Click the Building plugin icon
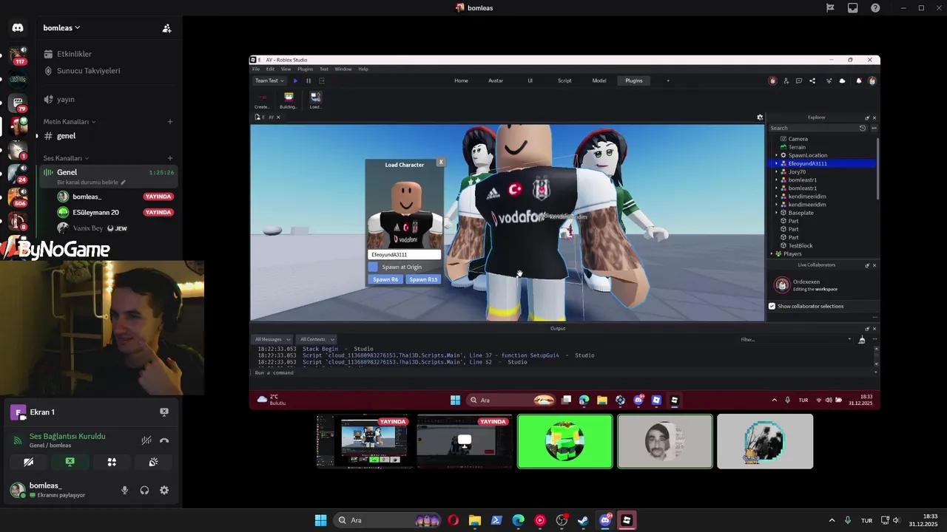 tap(289, 100)
